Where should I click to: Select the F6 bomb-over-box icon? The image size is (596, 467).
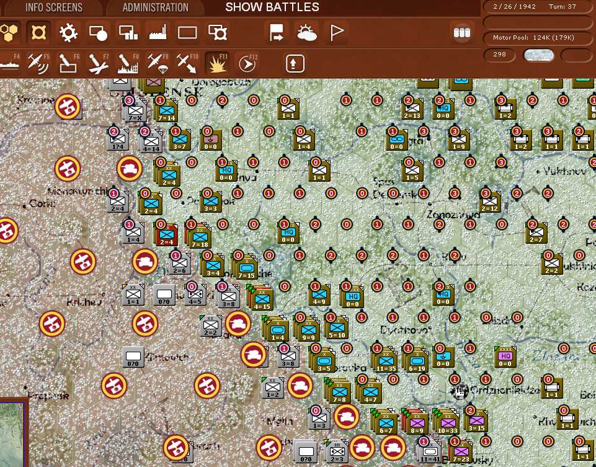pyautogui.click(x=69, y=63)
